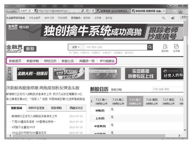Open 新股首页 in the navigation bar
This screenshot has height=143, width=192.
pos(15,61)
